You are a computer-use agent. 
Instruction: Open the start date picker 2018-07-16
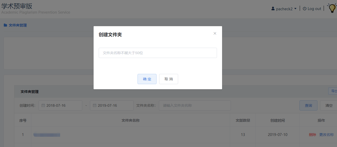tap(60, 105)
